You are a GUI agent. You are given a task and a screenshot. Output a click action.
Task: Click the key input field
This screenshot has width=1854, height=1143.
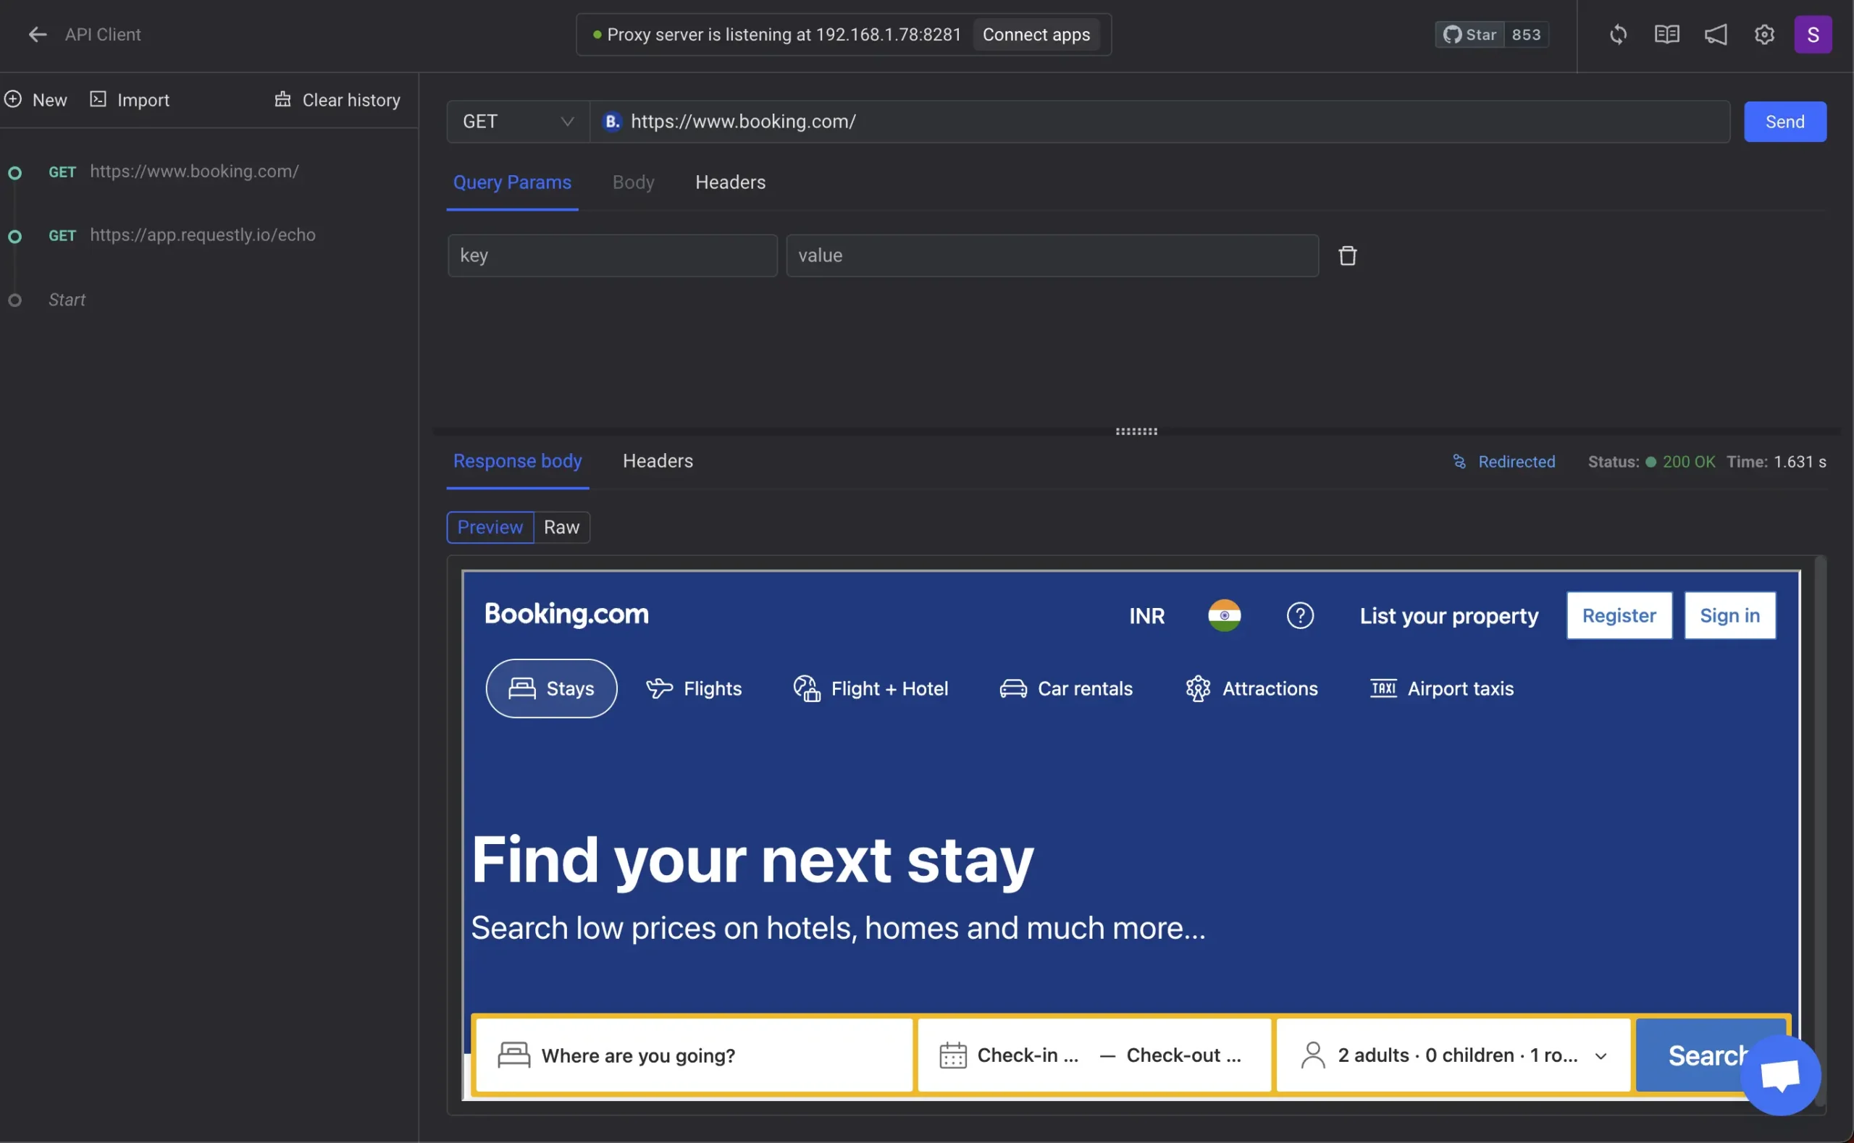(x=612, y=256)
